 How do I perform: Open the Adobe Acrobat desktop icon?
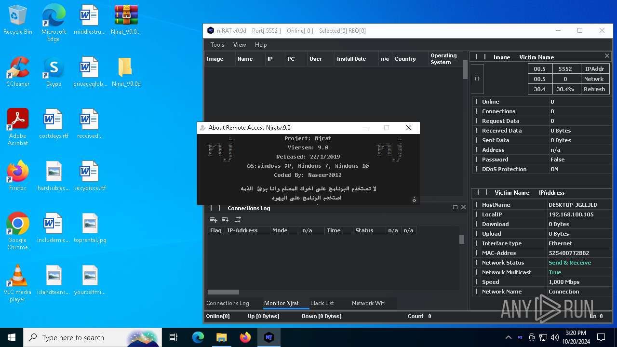(18, 127)
